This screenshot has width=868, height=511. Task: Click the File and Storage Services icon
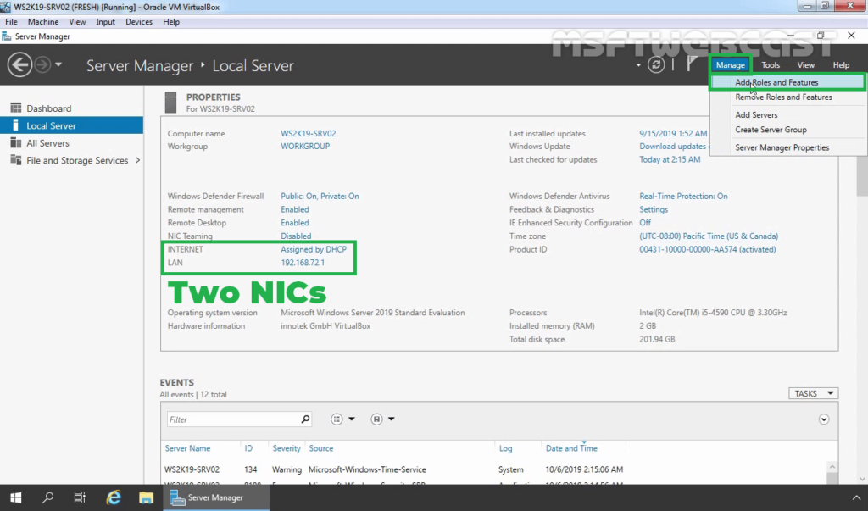15,160
